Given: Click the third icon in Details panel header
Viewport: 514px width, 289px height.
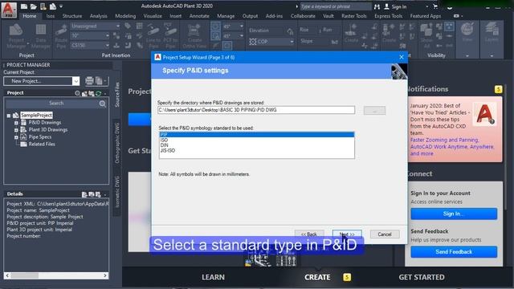Looking at the screenshot, I should click(98, 194).
